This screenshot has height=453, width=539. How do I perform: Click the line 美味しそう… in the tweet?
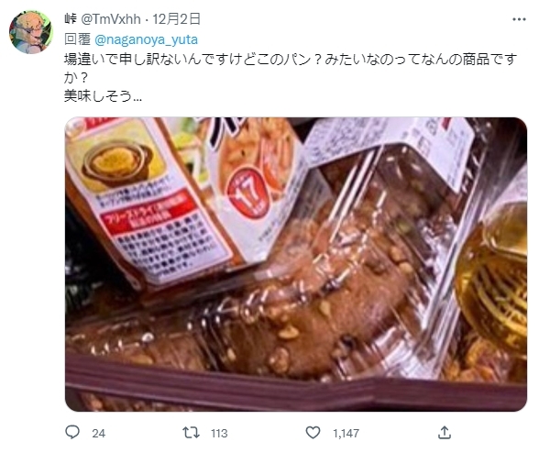(x=103, y=96)
